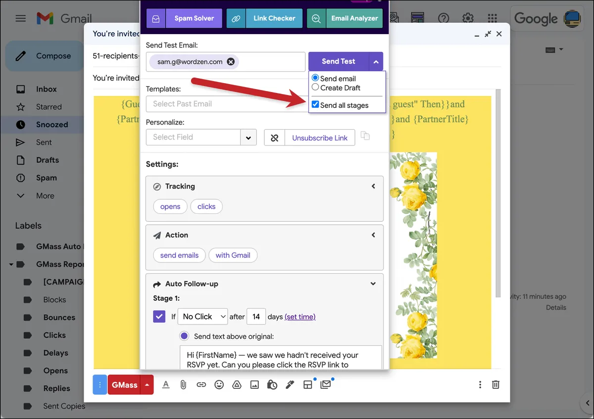594x419 pixels.
Task: Select Send text above original radio
Action: [184, 336]
